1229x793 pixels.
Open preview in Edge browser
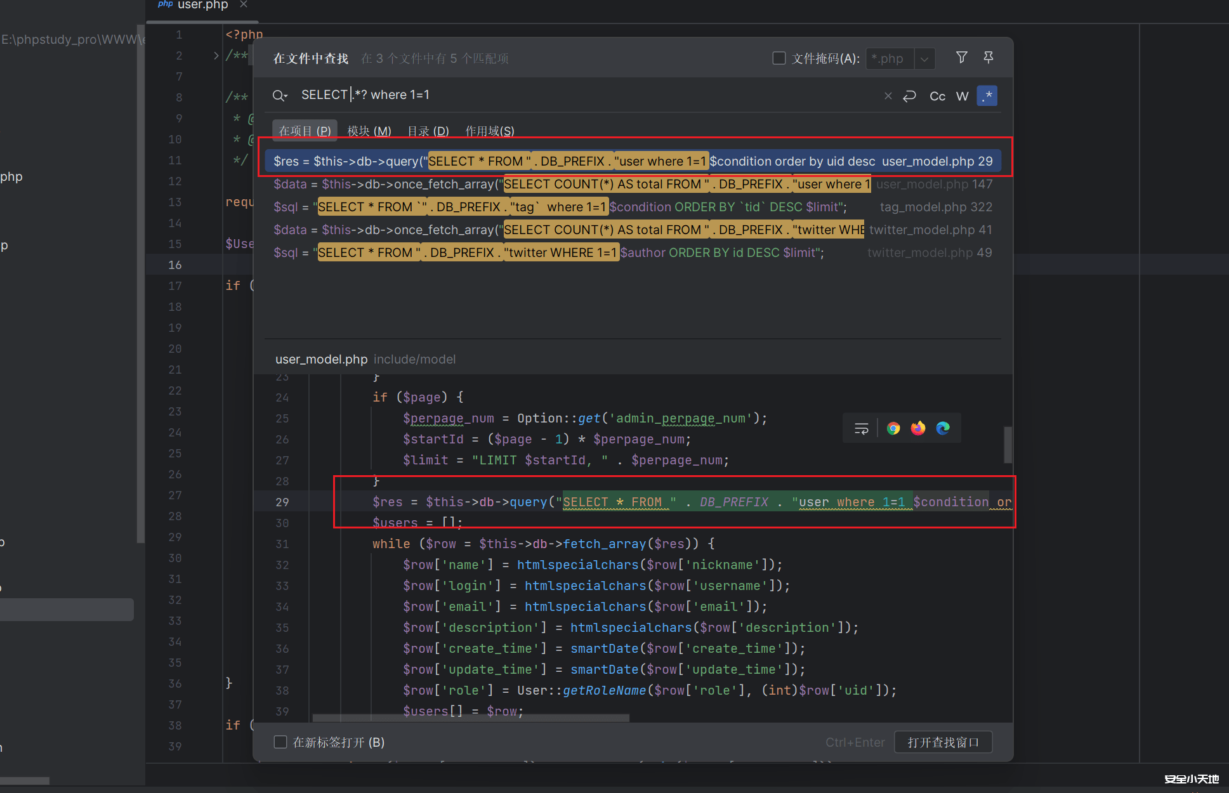tap(943, 428)
